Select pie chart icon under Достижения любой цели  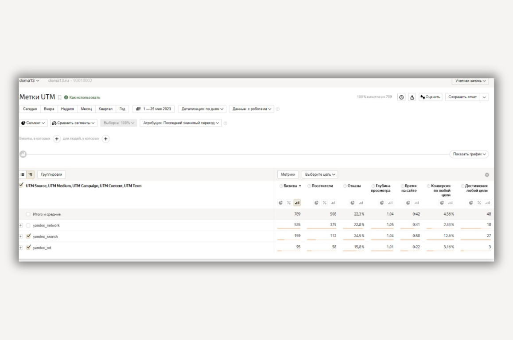(x=471, y=203)
